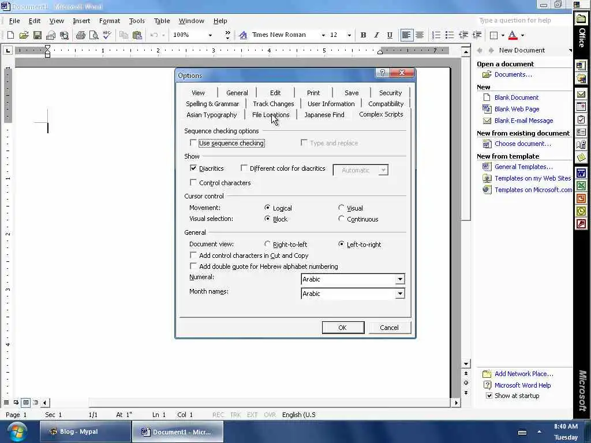Click the ABC Spelling and Grammar icon
This screenshot has height=443, width=591.
coord(107,35)
